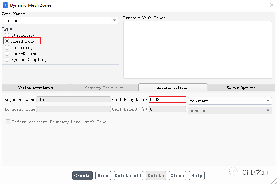Switch to the Meshing Options tab

(x=173, y=87)
